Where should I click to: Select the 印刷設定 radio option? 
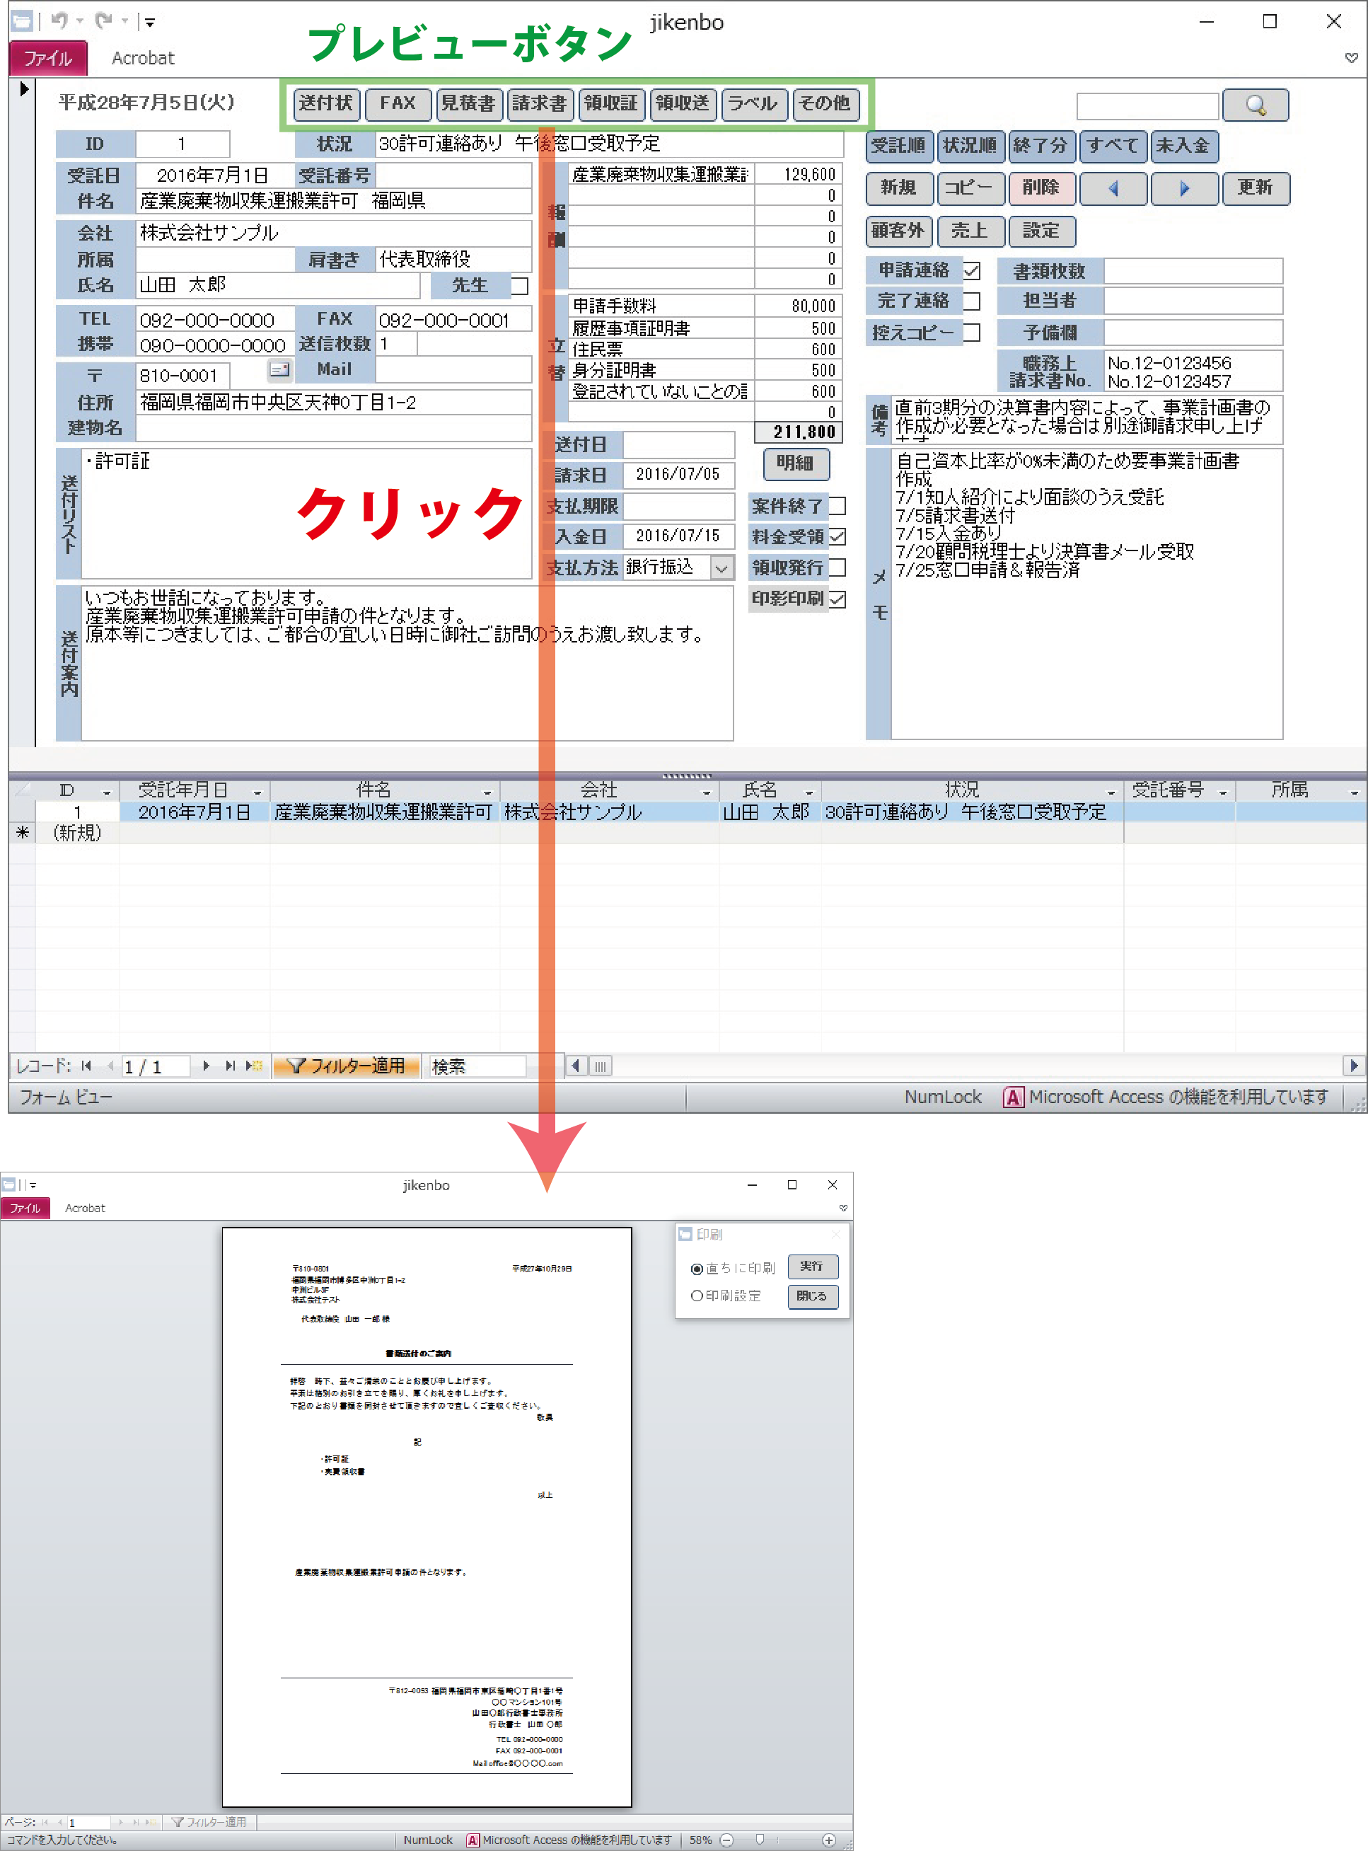click(697, 1296)
